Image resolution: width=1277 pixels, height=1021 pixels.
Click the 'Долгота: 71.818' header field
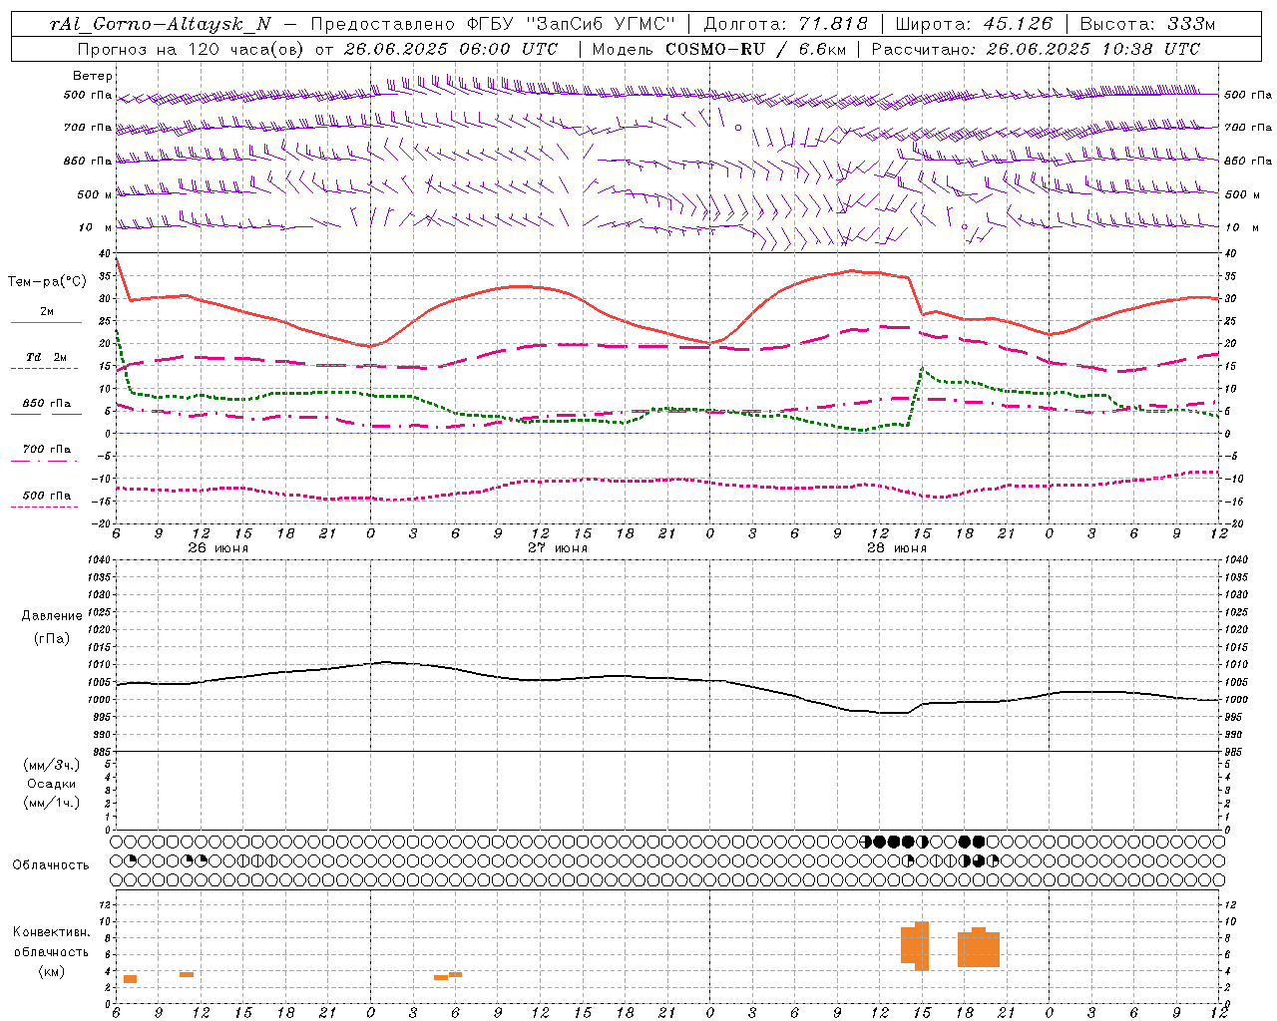tap(786, 24)
